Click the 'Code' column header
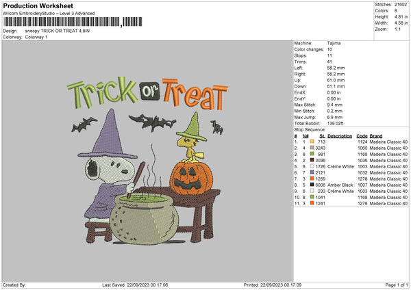The width and height of the screenshot is (411, 290). 362,136
